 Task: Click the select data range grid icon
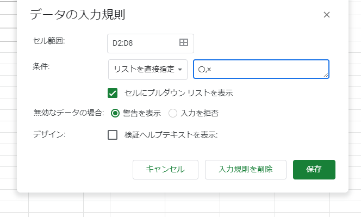pos(184,42)
